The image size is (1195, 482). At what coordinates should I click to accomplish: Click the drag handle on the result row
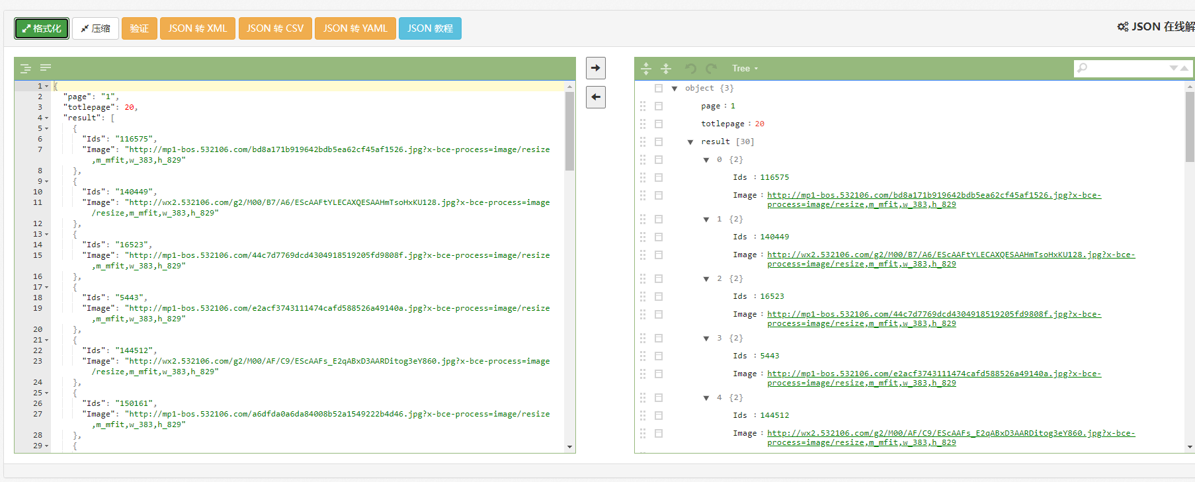(x=643, y=141)
